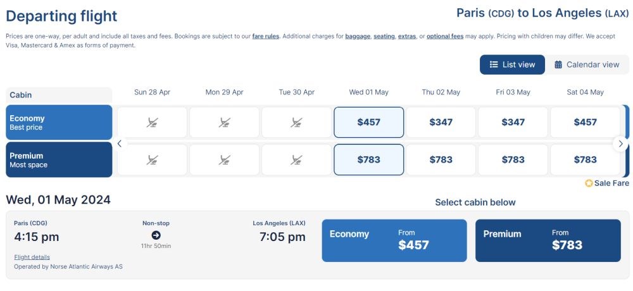This screenshot has height=291, width=633.
Task: Select Economy $347 fare on Thu 02 May
Action: (x=441, y=122)
